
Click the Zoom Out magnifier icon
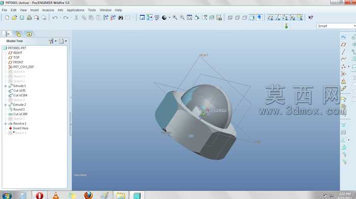(182, 17)
